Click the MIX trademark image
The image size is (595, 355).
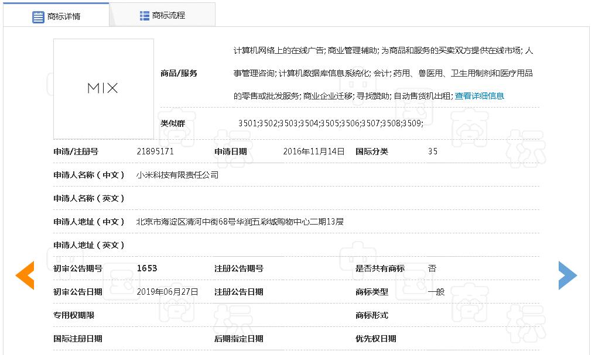tap(103, 88)
